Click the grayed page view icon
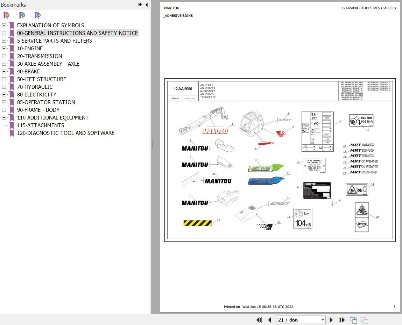 tap(364, 320)
